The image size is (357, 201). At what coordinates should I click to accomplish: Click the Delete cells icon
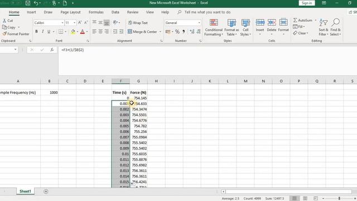click(x=272, y=22)
